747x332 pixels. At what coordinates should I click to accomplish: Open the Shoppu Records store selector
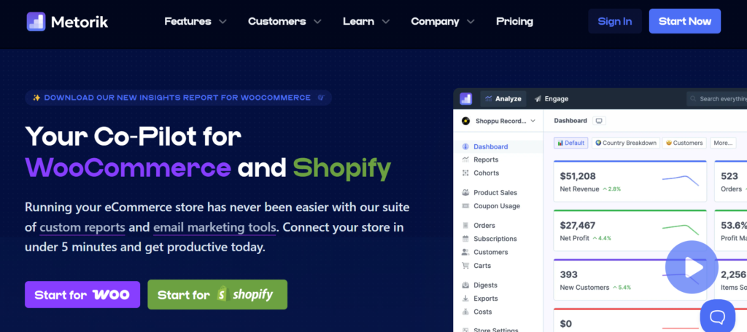(x=498, y=121)
